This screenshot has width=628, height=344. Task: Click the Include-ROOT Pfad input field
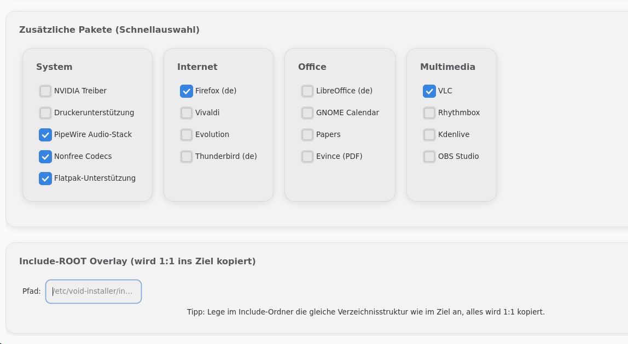coord(94,292)
